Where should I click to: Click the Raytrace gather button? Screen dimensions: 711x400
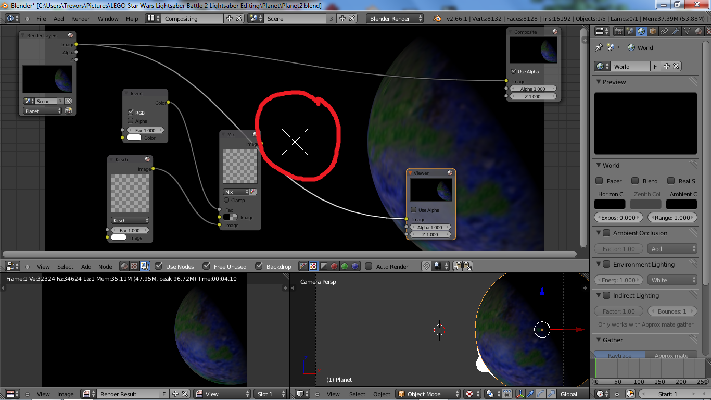619,355
